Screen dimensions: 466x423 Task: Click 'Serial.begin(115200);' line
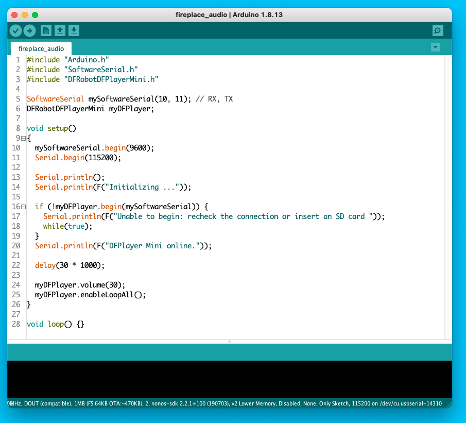(x=78, y=158)
